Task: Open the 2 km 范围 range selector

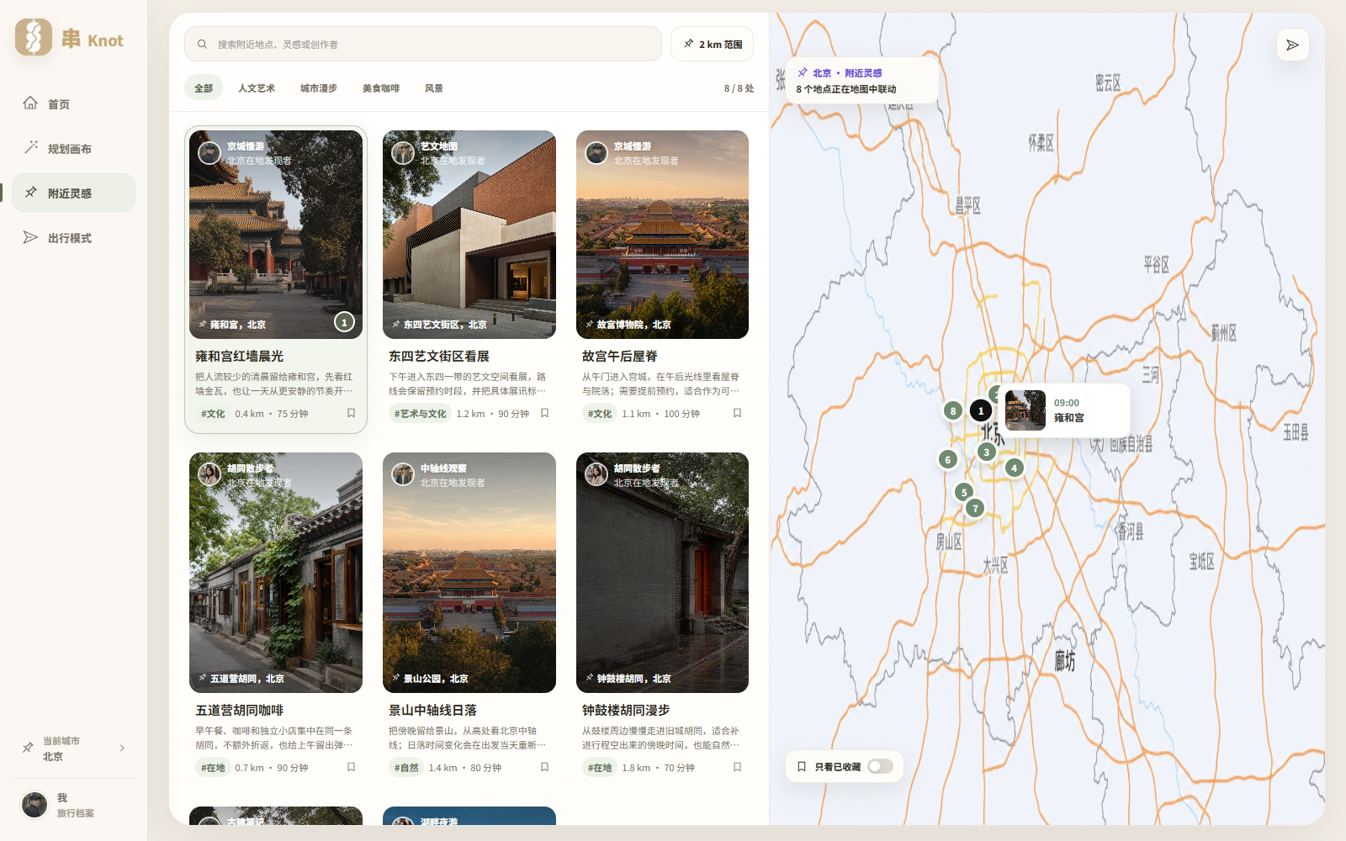Action: pyautogui.click(x=712, y=44)
